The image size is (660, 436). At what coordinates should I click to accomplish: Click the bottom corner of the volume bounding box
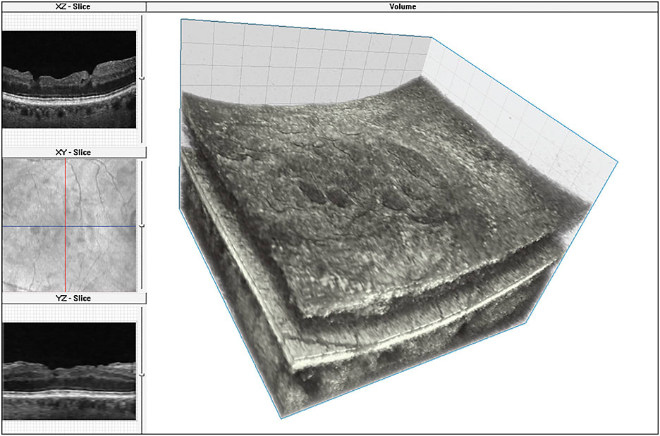point(282,418)
